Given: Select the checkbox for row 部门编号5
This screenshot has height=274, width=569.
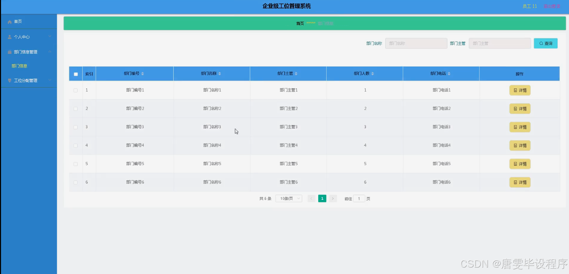Looking at the screenshot, I should click(x=75, y=164).
